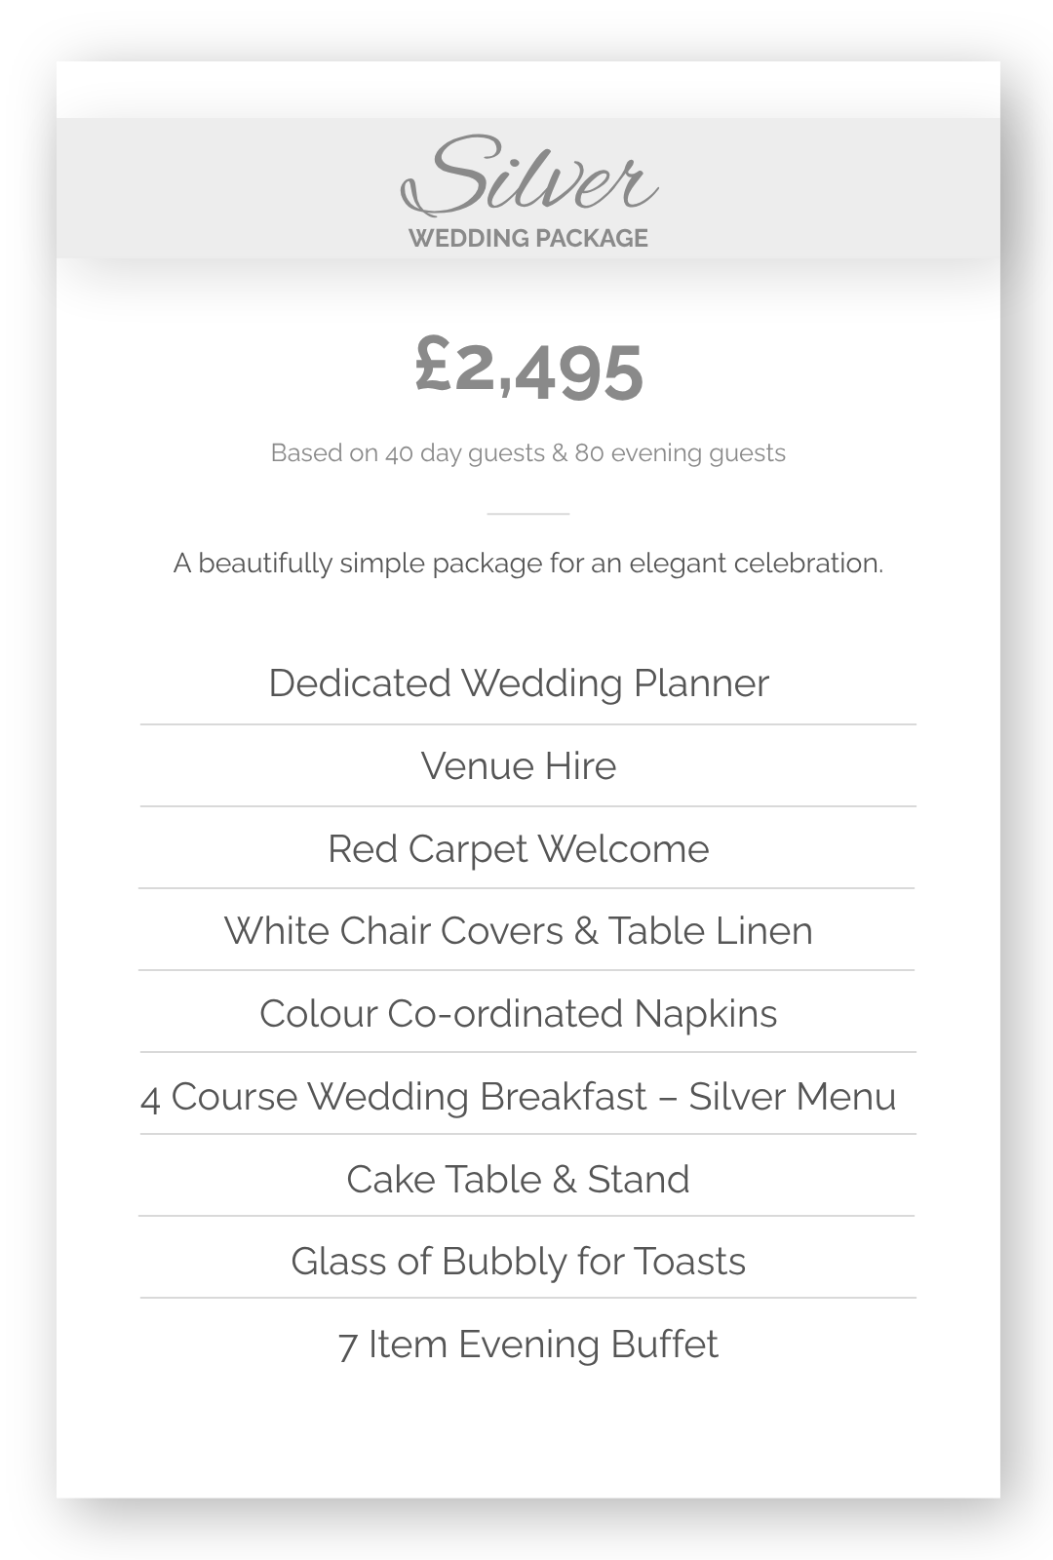Click Red Carpet Welcome feature

519,849
